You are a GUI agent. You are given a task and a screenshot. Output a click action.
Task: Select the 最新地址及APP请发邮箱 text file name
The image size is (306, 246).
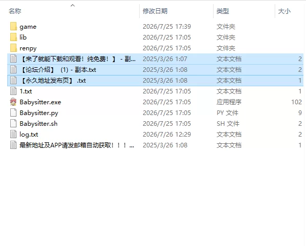[76, 145]
